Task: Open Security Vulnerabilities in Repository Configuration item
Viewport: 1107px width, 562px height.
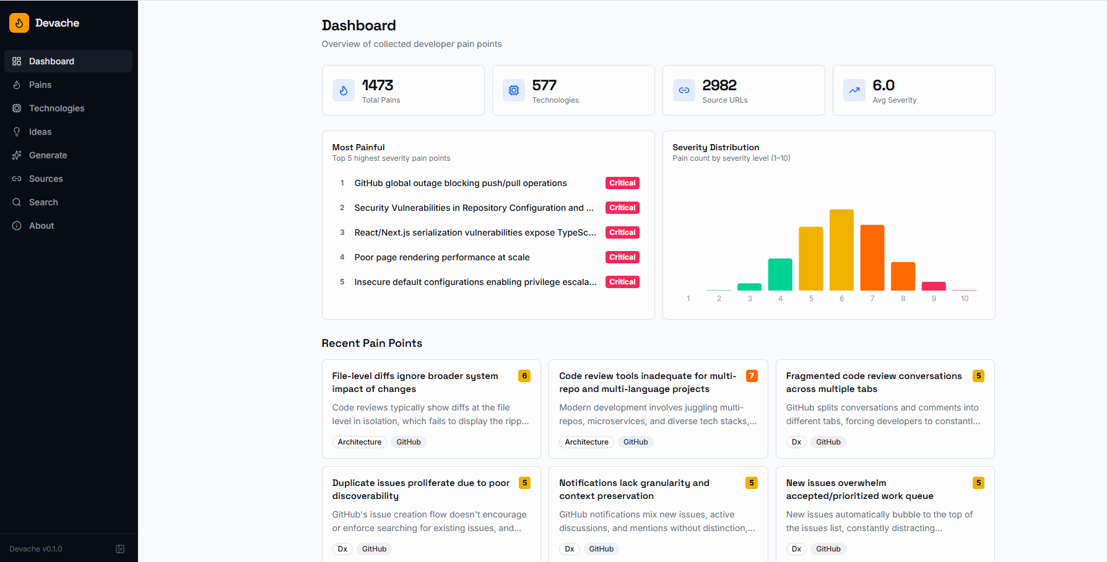Action: pyautogui.click(x=488, y=208)
